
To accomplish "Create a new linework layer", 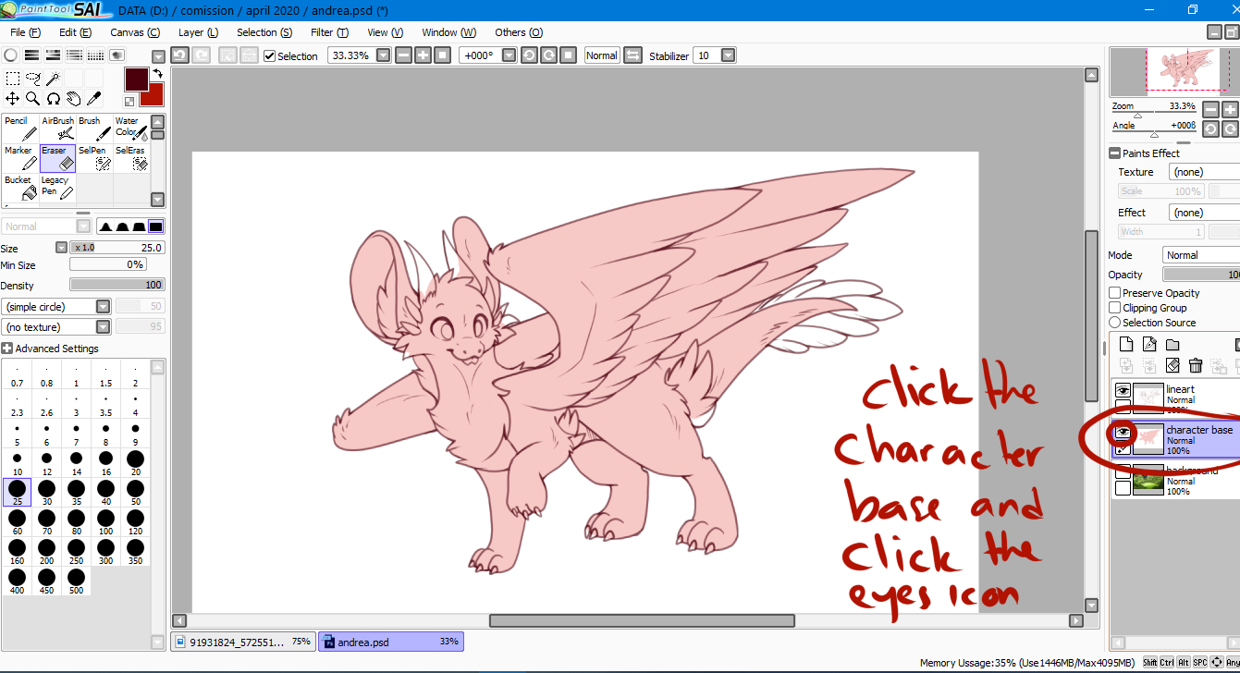I will point(1148,345).
